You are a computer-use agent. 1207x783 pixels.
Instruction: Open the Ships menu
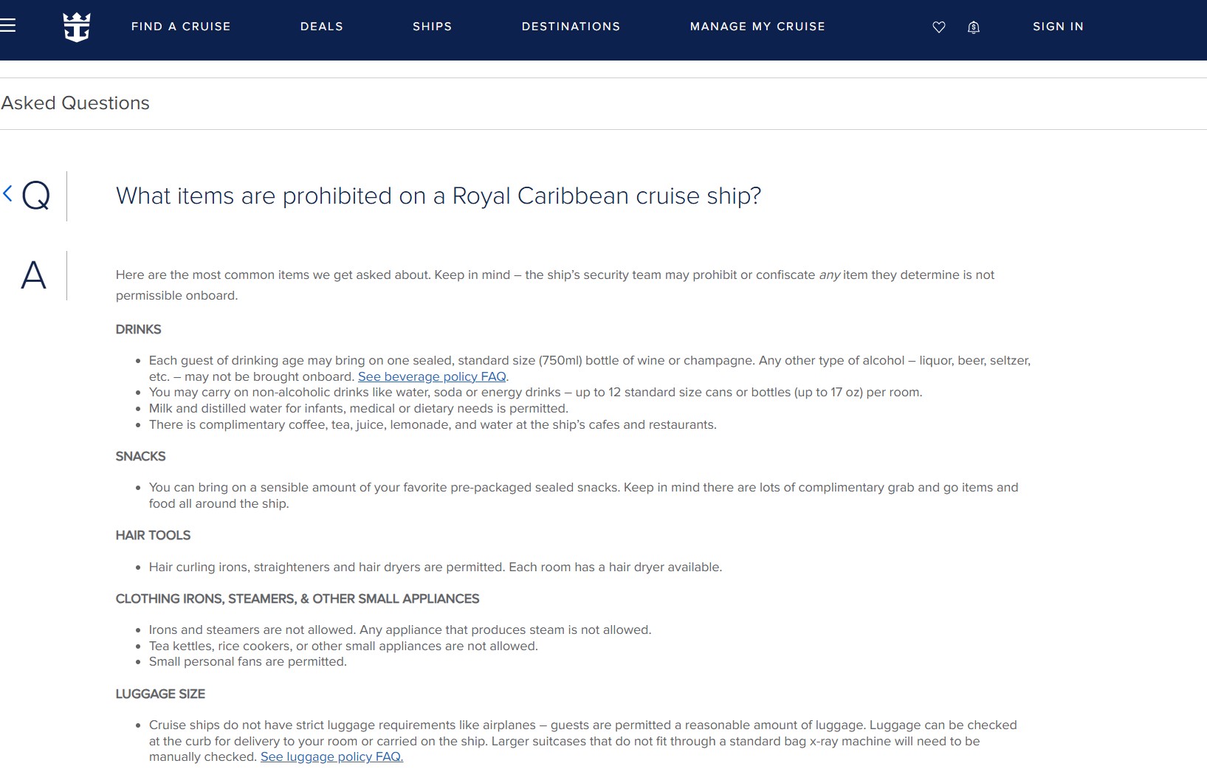coord(432,27)
